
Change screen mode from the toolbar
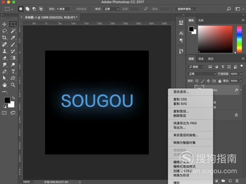tap(13, 113)
